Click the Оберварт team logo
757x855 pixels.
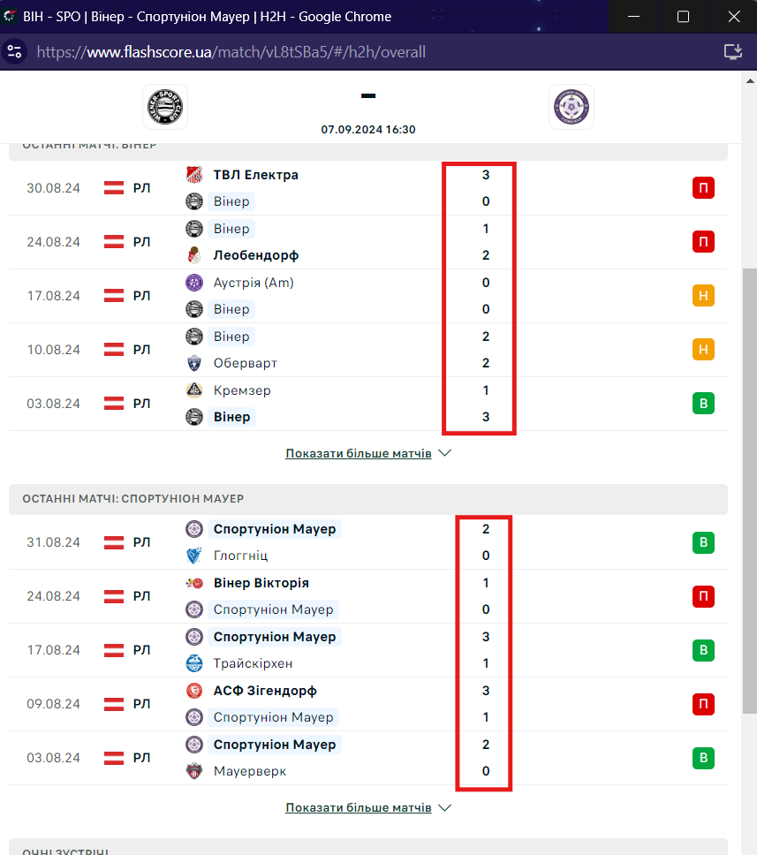click(194, 363)
